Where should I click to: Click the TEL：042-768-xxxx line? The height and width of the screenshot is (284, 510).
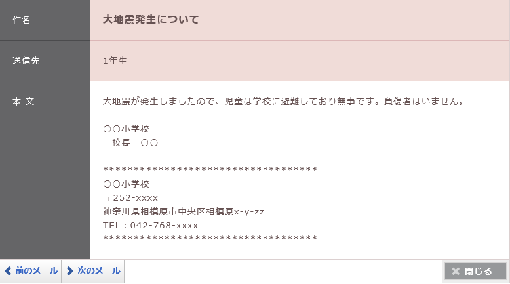click(x=150, y=225)
